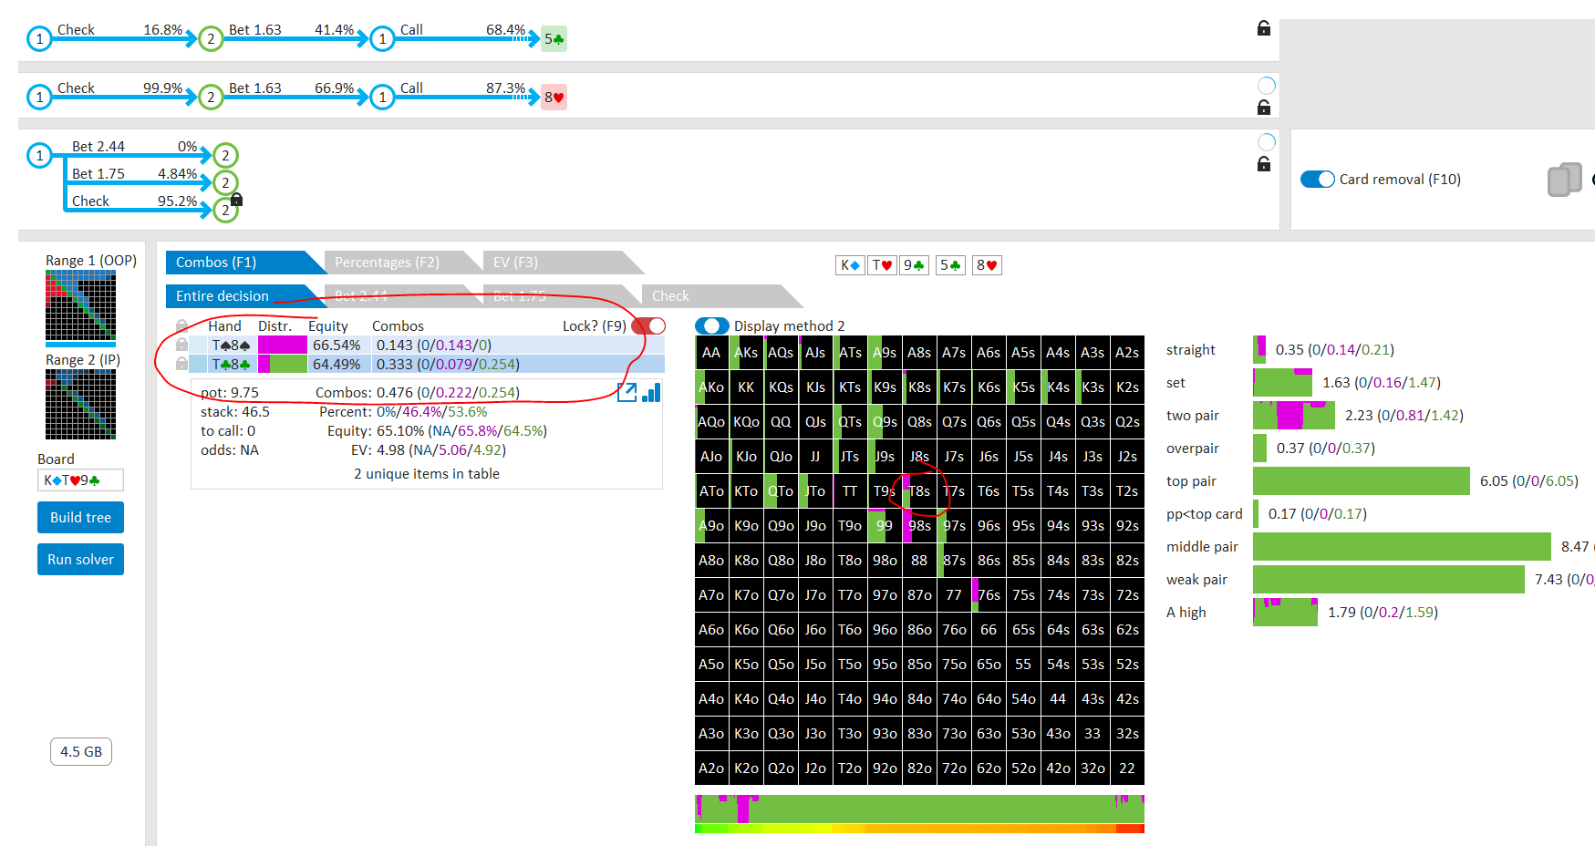Click the set category bar
Viewport: 1595px width, 846px height.
tap(1282, 383)
